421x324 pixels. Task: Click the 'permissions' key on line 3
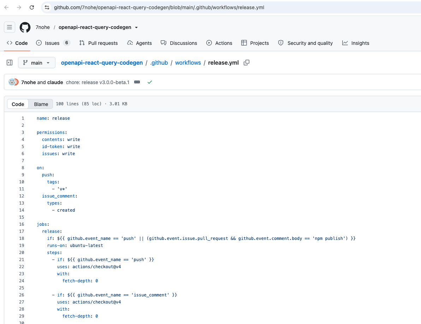click(x=51, y=132)
